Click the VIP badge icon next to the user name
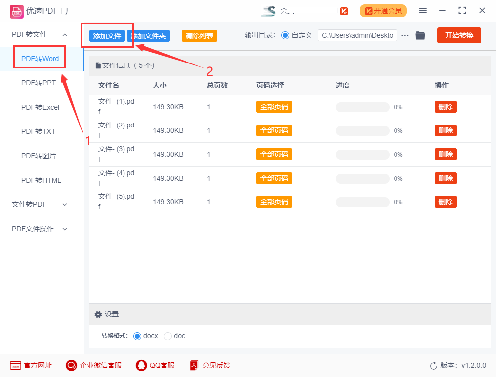 click(x=344, y=11)
